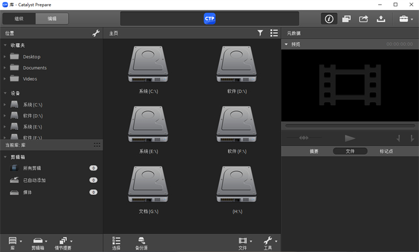Expand 软件 (D:\) in the sidebar
419x252 pixels.
(x=5, y=116)
